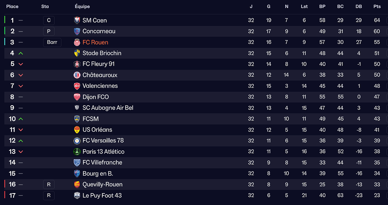Screen dimensions: 388x205
Task: Click Stade Briochin's green up arrow
Action: pos(21,53)
